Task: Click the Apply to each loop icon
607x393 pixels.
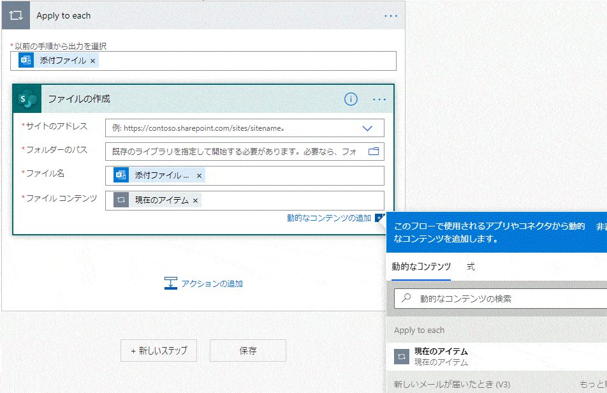Action: (16, 15)
